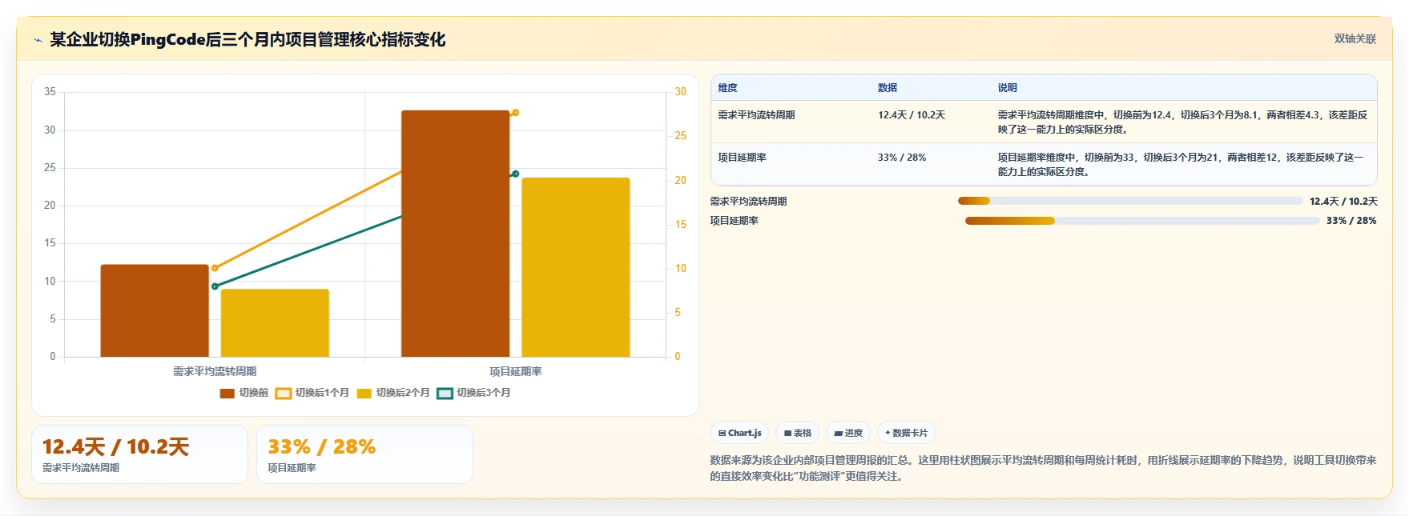This screenshot has height=516, width=1409.
Task: Click the orange line point above 需求平均流转周期
Action: (215, 268)
